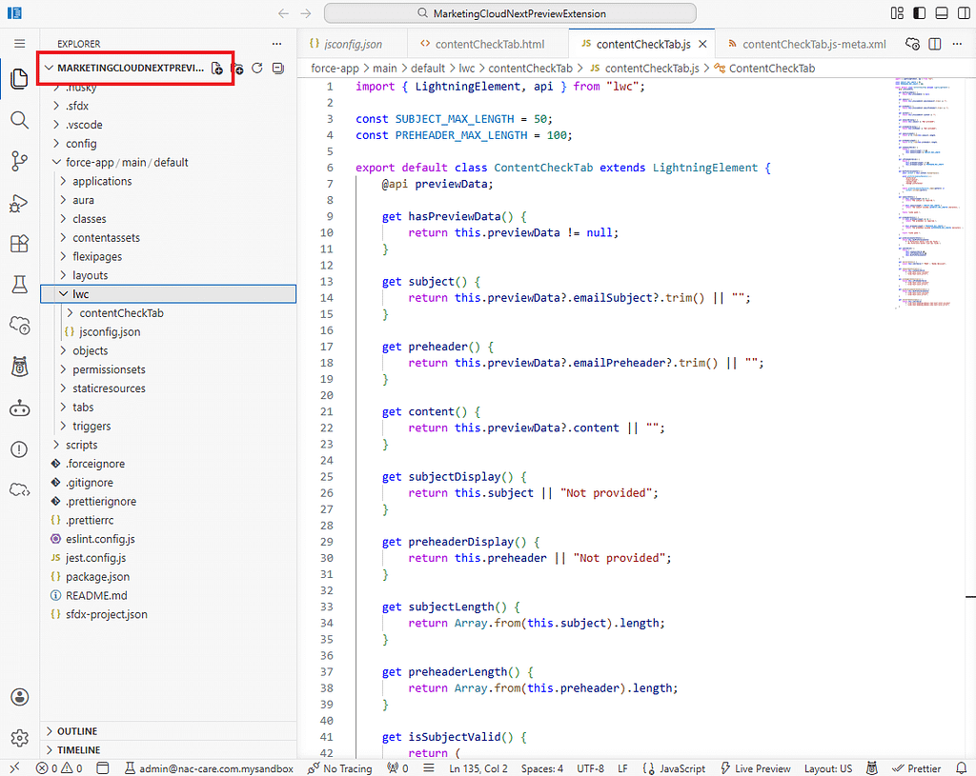Screen dimensions: 976x776
Task: Open the package.json file
Action: click(x=98, y=576)
